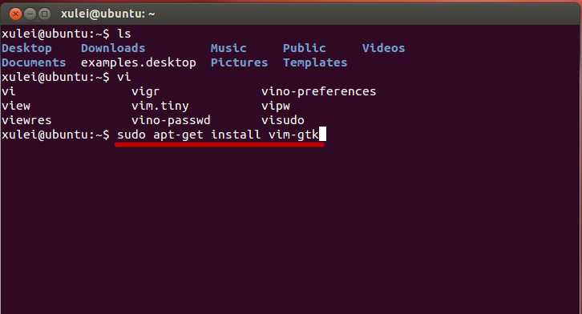Click the xulei@ubuntu window title text

click(107, 14)
